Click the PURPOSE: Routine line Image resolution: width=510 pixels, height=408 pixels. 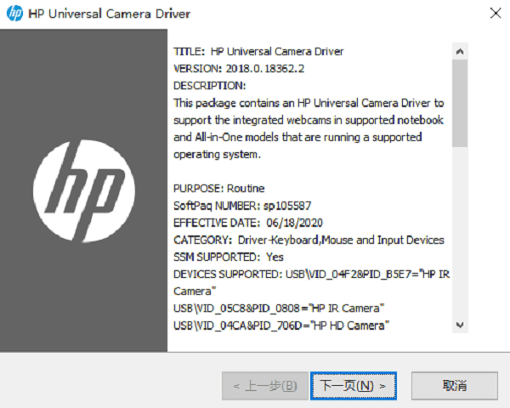pos(219,189)
